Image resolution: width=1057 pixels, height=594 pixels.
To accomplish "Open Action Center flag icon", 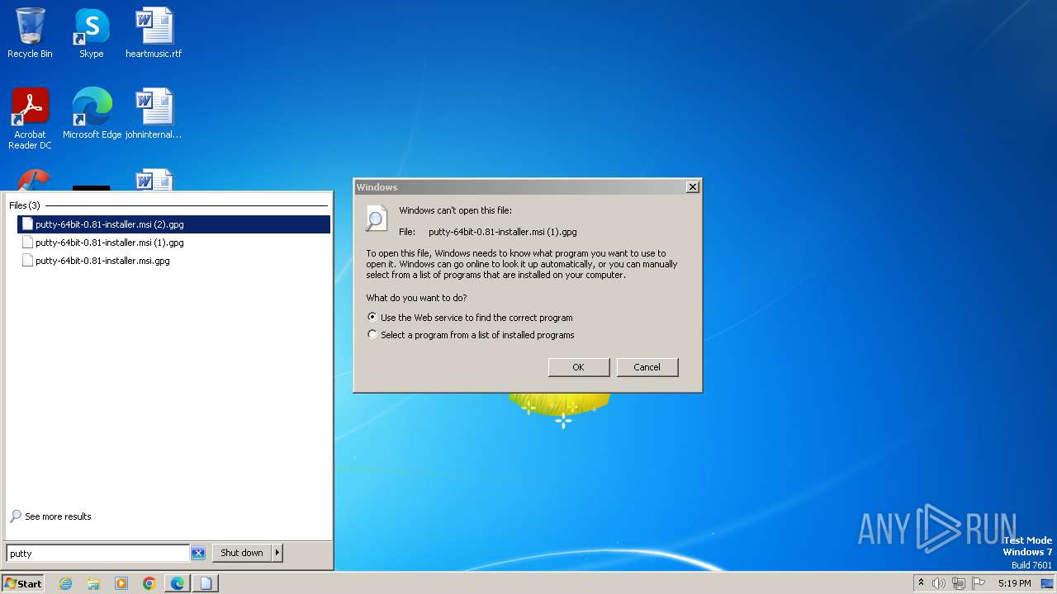I will click(x=979, y=583).
